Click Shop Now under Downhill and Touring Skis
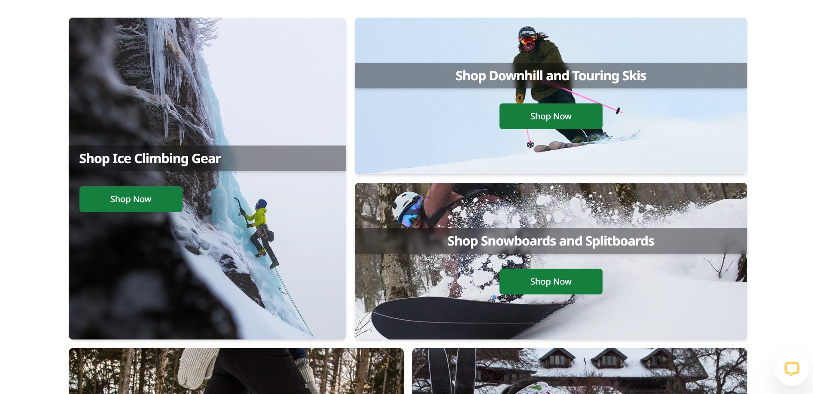 [x=551, y=116]
